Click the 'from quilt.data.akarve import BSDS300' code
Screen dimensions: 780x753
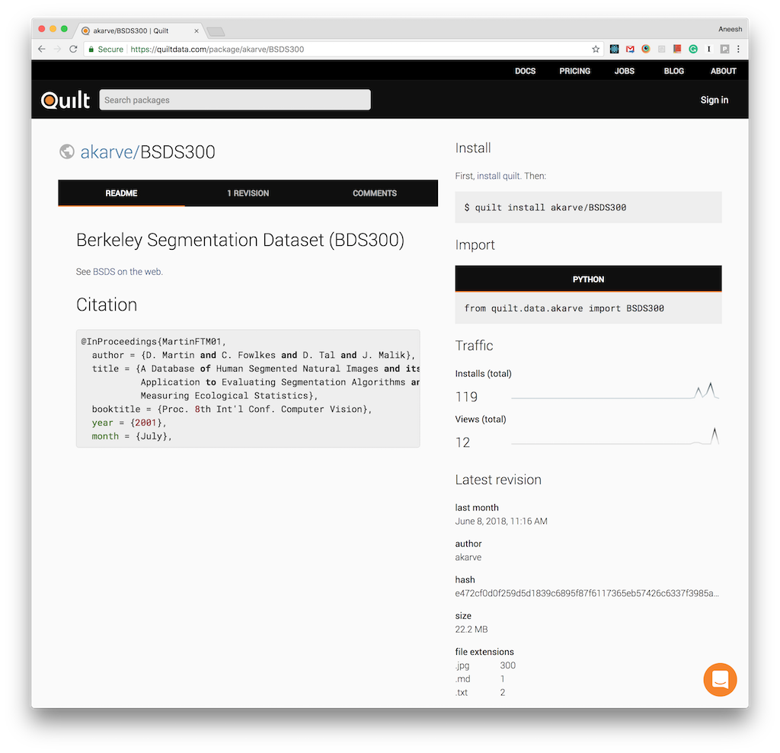[x=564, y=308]
